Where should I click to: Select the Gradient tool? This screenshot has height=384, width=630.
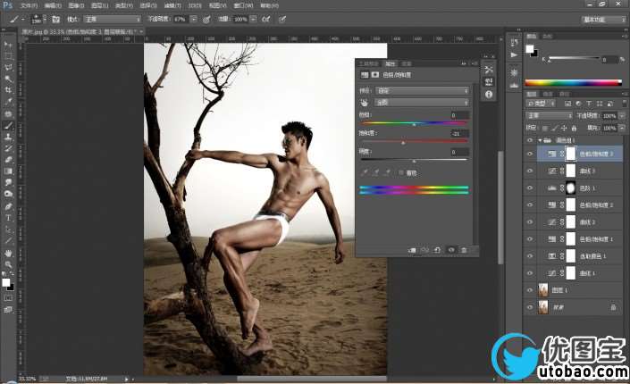tap(8, 171)
